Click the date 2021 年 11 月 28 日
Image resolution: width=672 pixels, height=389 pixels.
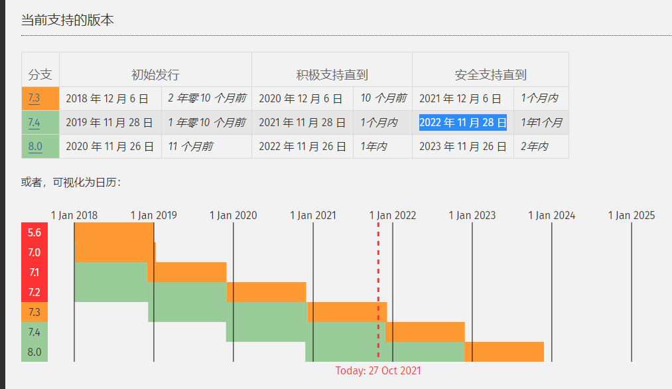302,122
